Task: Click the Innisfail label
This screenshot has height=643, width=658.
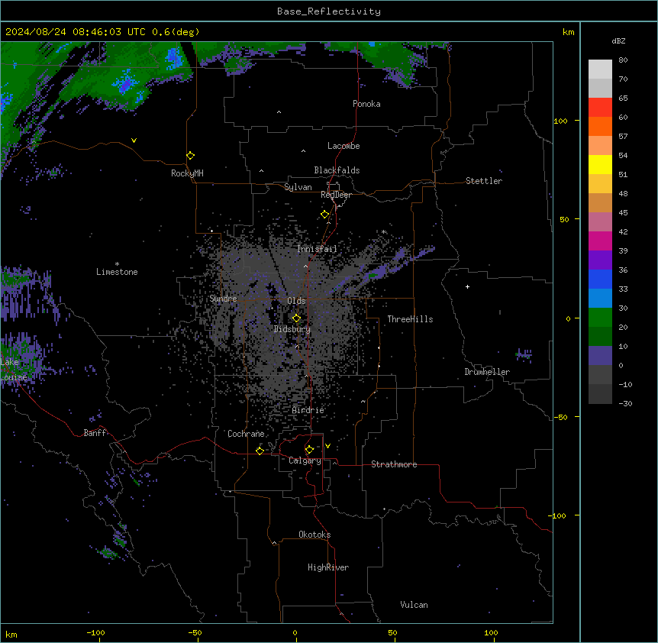Action: coord(317,249)
